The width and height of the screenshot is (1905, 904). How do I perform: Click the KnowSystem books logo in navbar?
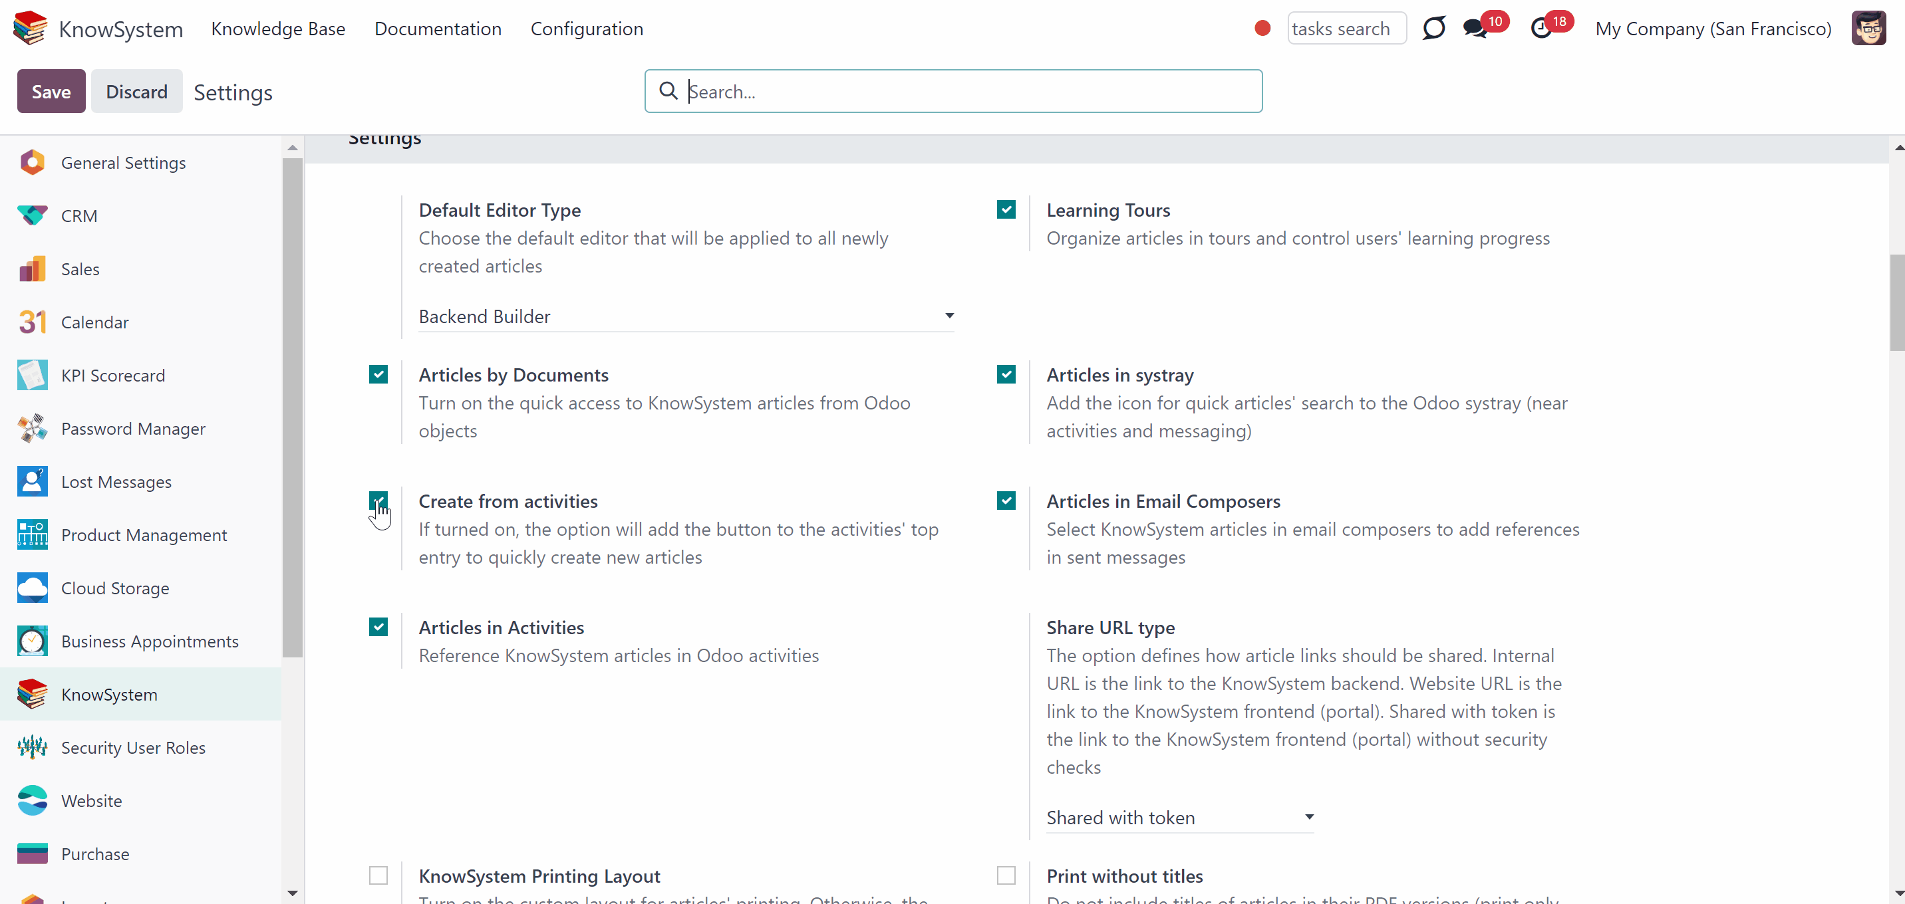tap(31, 28)
